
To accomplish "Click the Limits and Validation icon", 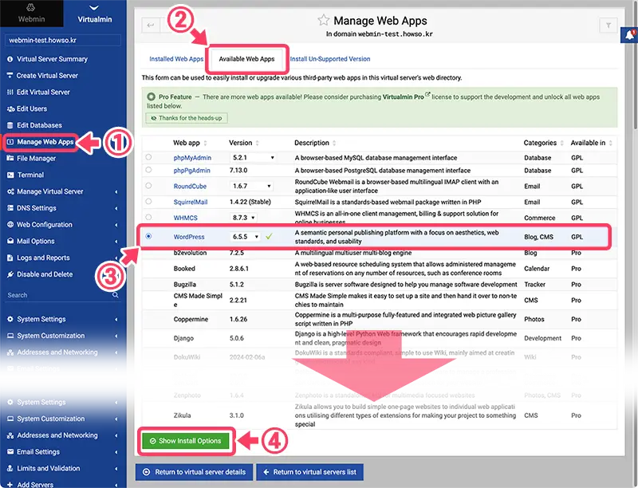I will (10, 469).
